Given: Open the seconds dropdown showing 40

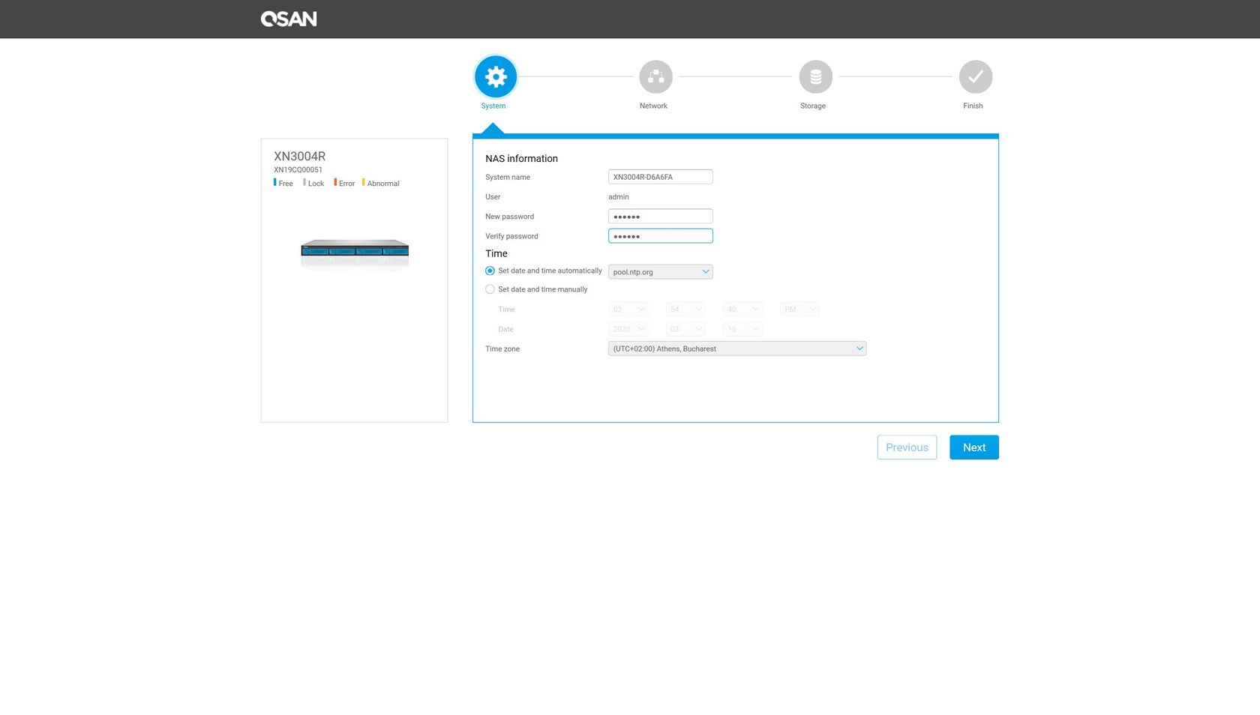Looking at the screenshot, I should click(x=742, y=310).
